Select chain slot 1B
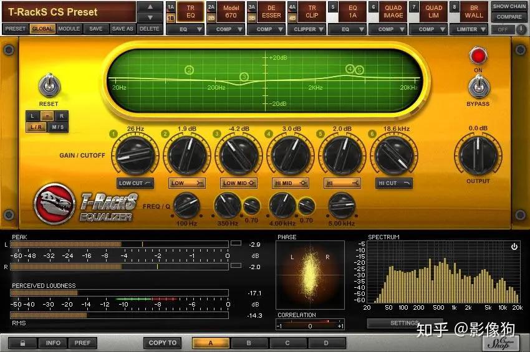The width and height of the screenshot is (530, 352). pos(171,17)
